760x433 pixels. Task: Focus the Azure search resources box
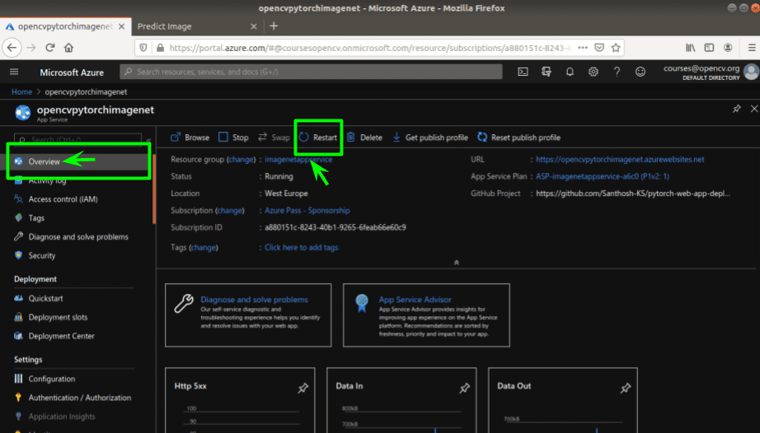[x=311, y=72]
